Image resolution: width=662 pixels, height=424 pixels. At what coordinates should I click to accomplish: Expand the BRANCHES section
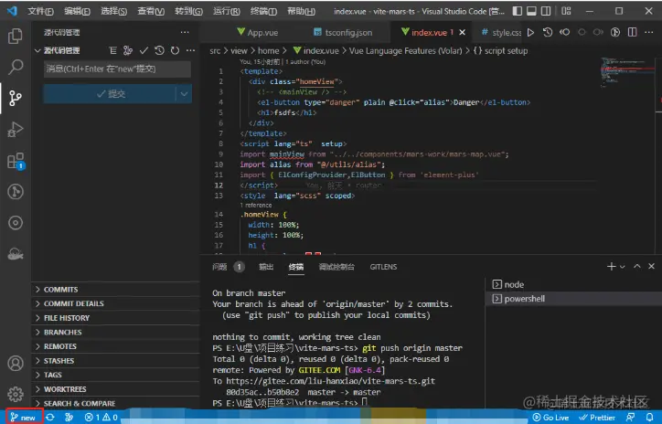(x=115, y=332)
